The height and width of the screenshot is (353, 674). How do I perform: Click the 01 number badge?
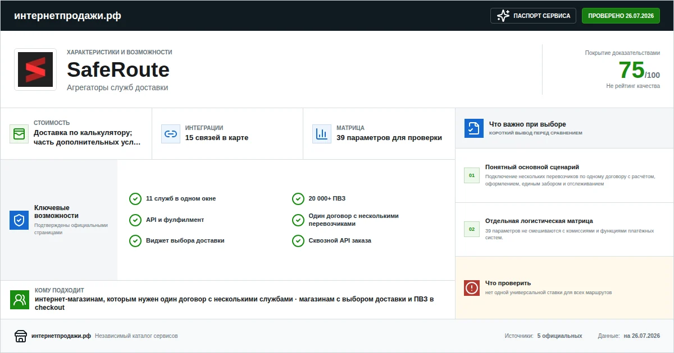(x=472, y=175)
